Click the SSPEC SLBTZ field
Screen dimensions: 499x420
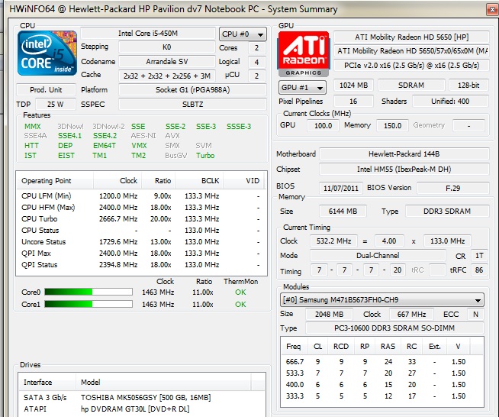click(x=192, y=104)
